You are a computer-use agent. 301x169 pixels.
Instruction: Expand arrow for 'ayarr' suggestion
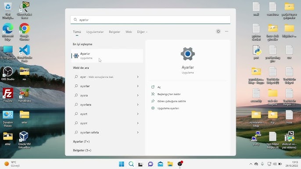[x=138, y=123]
